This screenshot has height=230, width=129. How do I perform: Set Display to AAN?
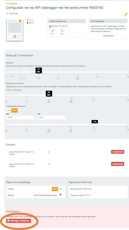(55, 189)
